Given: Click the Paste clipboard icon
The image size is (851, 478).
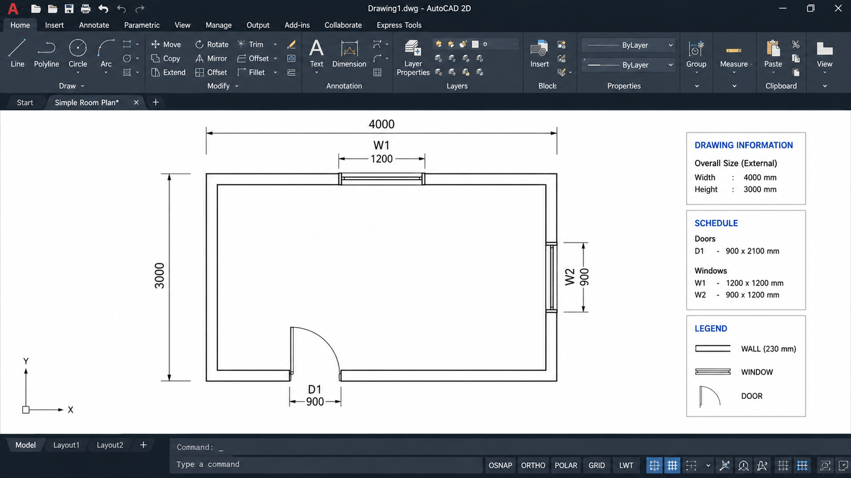Looking at the screenshot, I should click(773, 48).
